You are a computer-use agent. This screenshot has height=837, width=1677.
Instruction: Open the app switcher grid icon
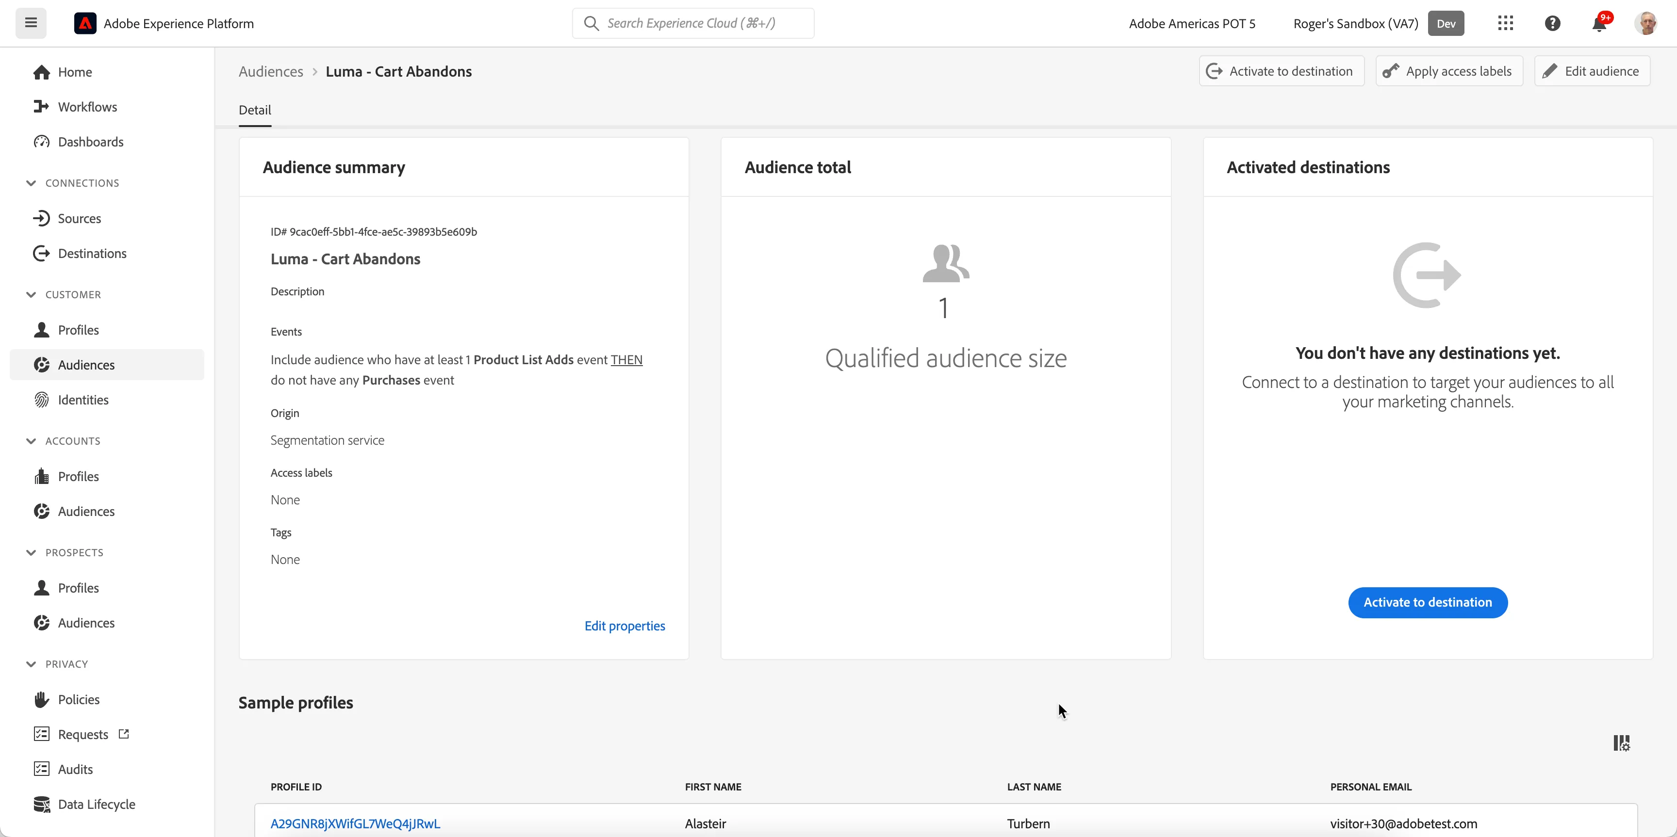(x=1505, y=23)
